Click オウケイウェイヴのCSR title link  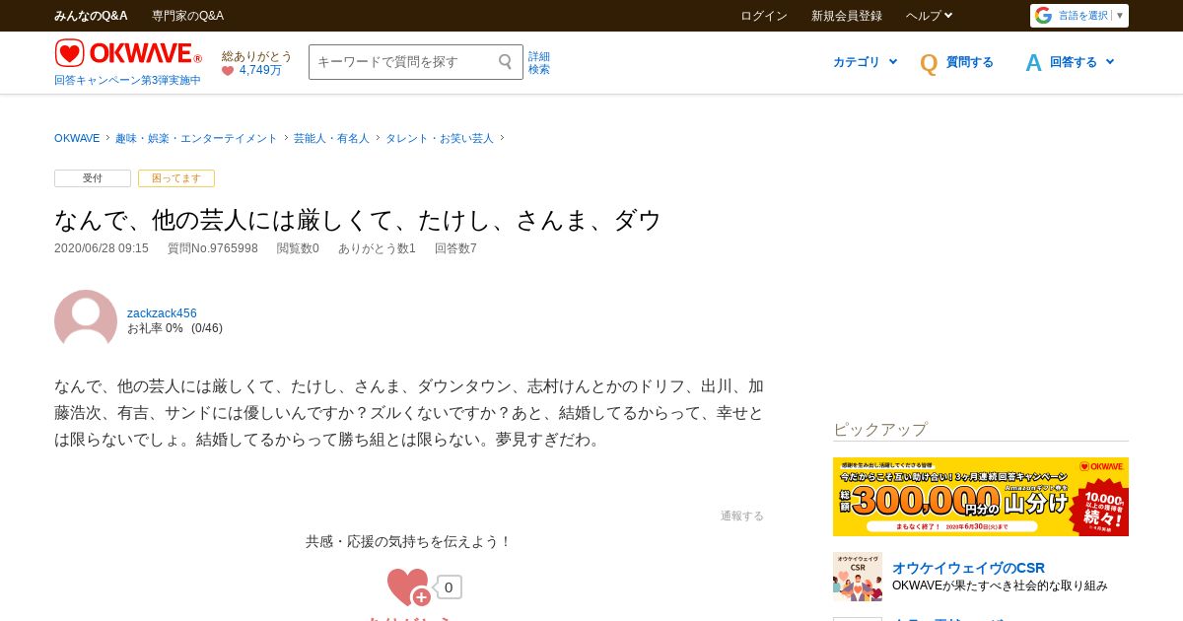point(968,568)
